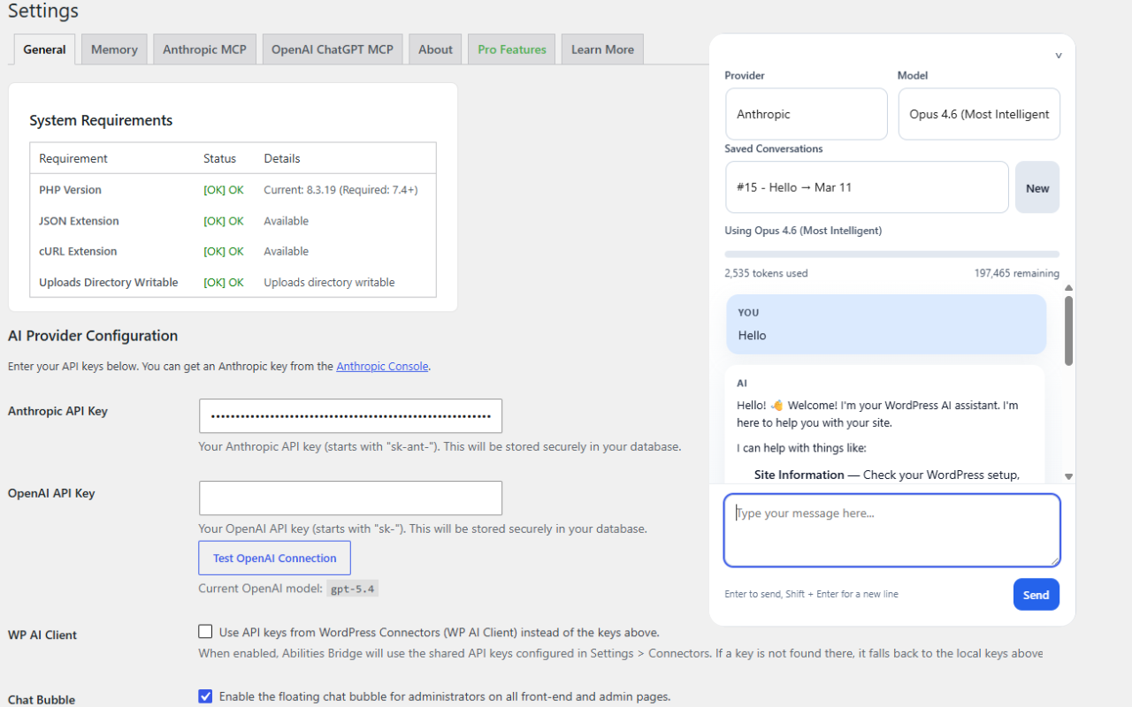This screenshot has height=707, width=1132.
Task: Go to the About tab
Action: tap(435, 49)
